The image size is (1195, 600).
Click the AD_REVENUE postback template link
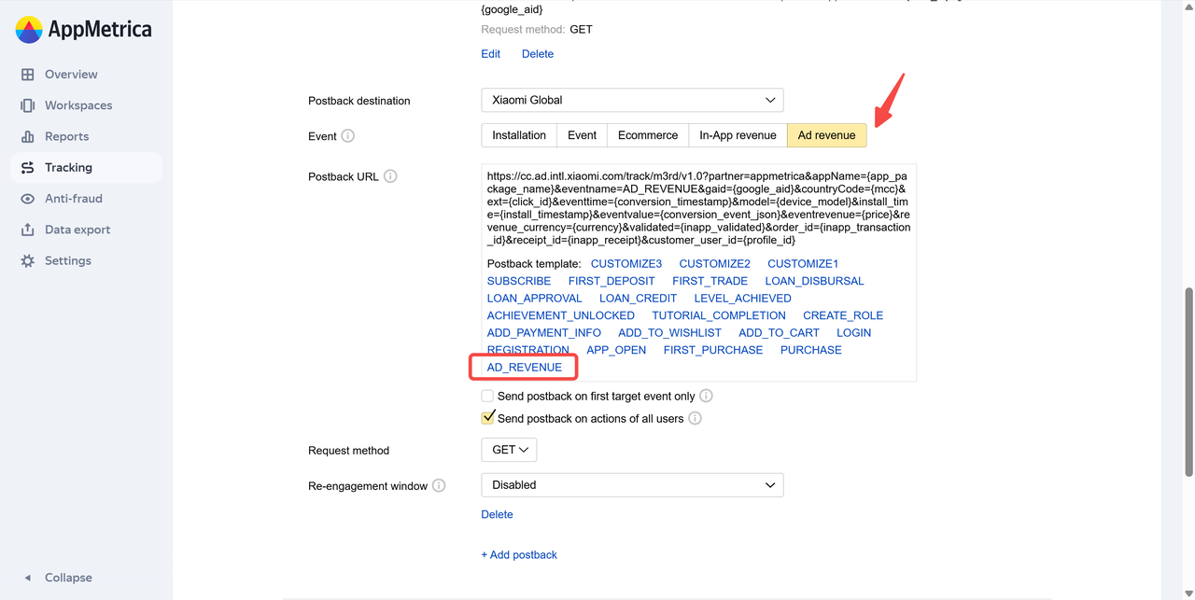pos(525,368)
